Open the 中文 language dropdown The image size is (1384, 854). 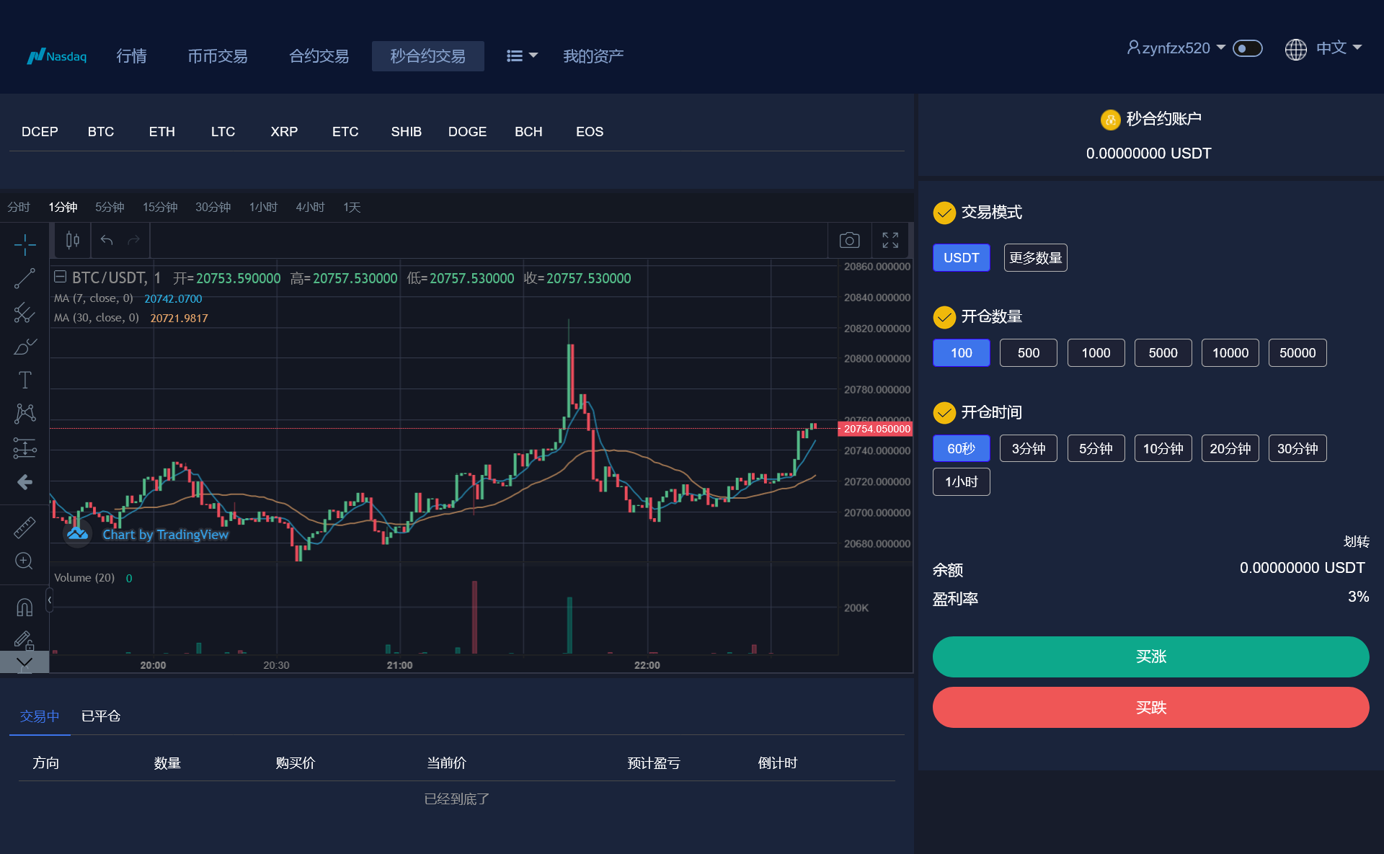click(1331, 48)
